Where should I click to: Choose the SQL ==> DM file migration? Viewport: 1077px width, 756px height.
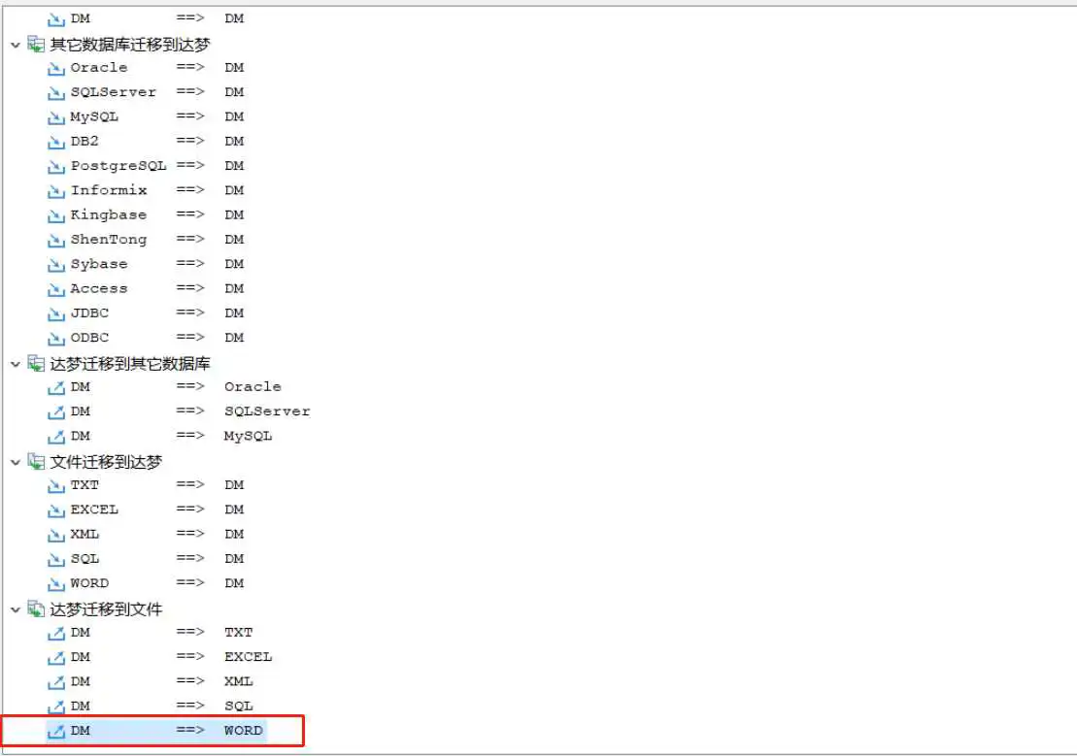pyautogui.click(x=146, y=559)
